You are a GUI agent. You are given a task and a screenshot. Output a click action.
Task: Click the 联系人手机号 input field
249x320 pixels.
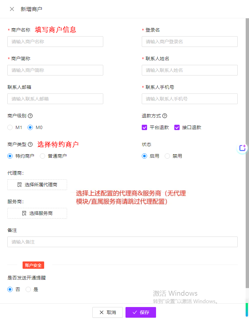click(190, 99)
